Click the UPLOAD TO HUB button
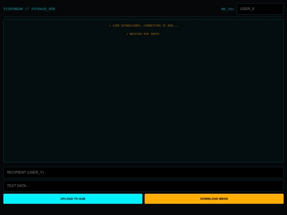 tap(73, 199)
